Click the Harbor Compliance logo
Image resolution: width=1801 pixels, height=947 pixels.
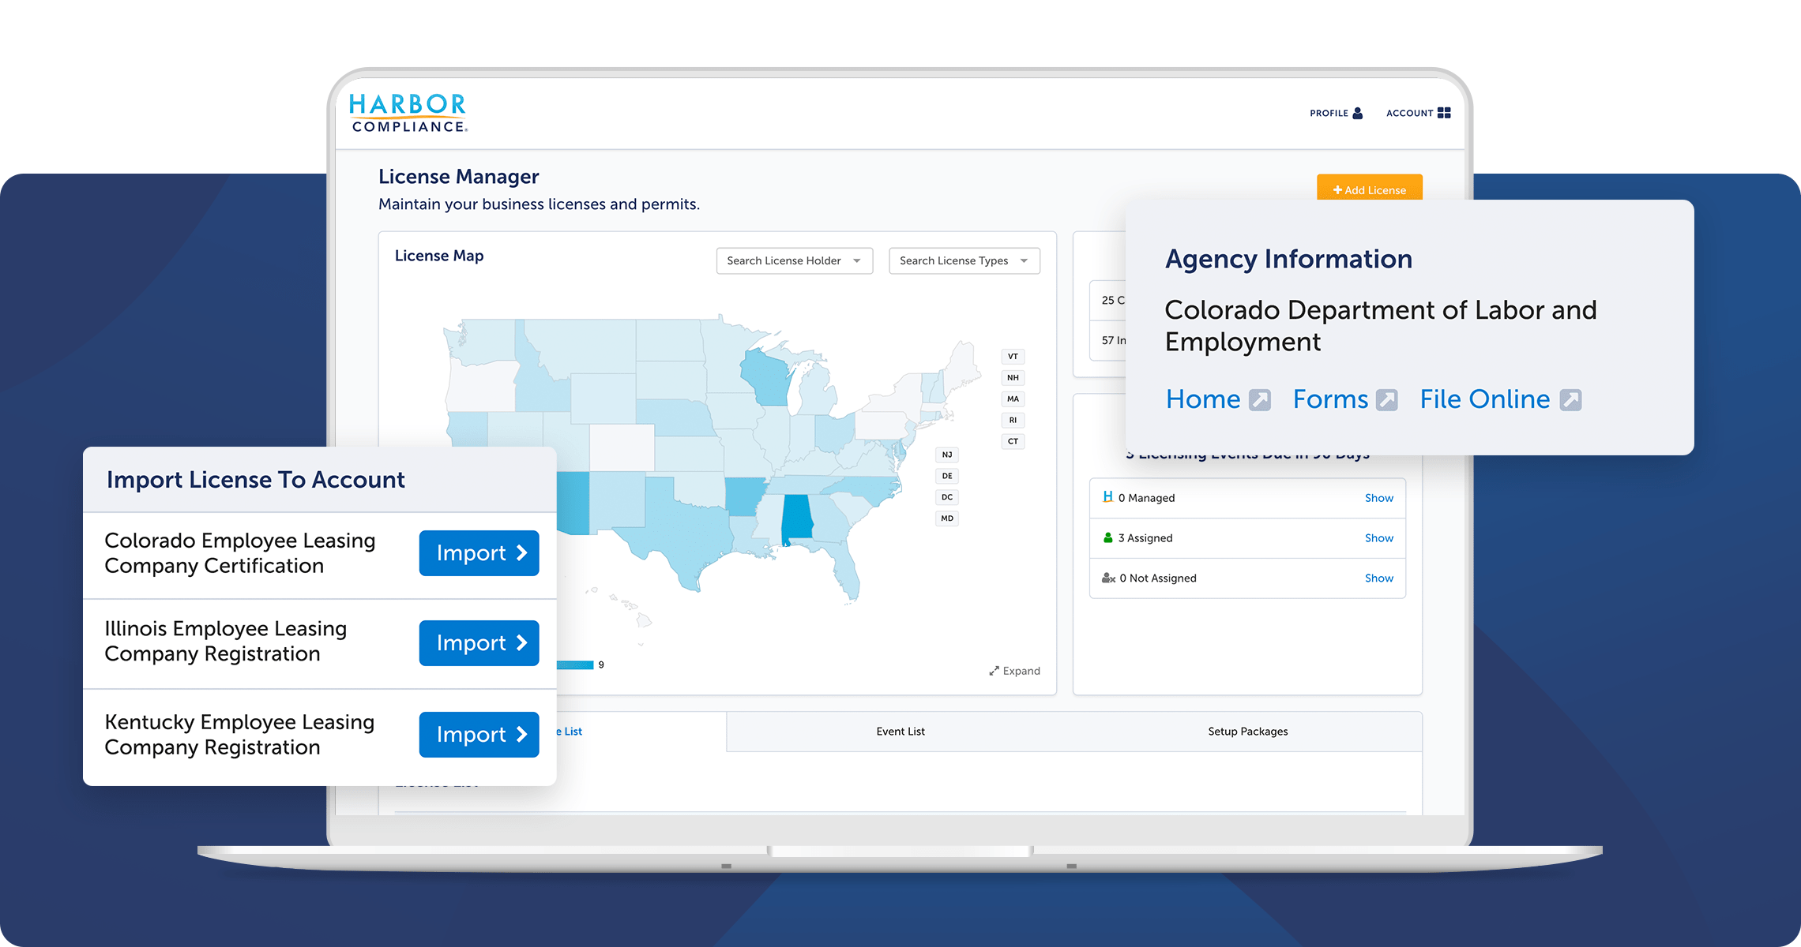(407, 110)
